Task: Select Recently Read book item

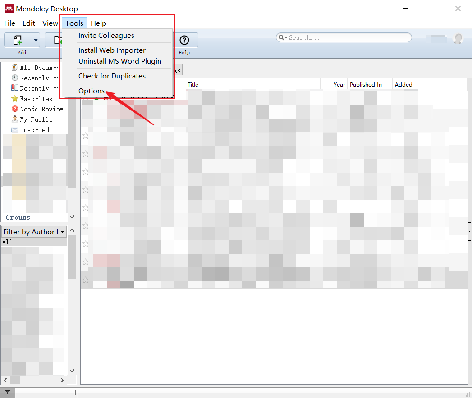Action: point(35,88)
